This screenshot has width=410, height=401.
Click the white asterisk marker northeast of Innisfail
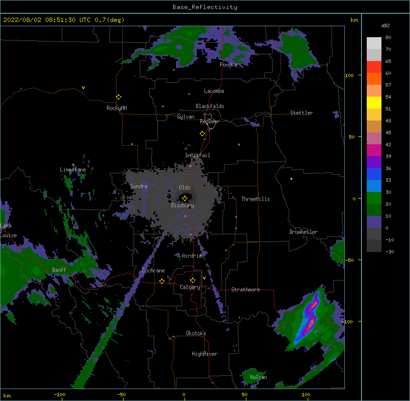[x=239, y=144]
